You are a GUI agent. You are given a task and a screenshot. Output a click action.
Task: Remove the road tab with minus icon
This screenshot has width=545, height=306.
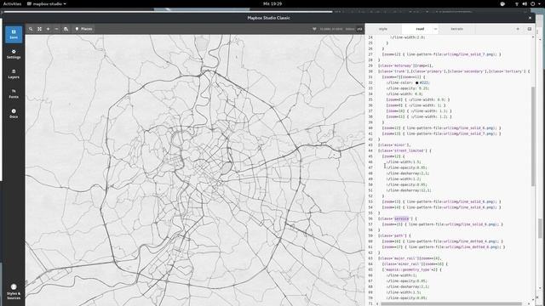(x=435, y=29)
